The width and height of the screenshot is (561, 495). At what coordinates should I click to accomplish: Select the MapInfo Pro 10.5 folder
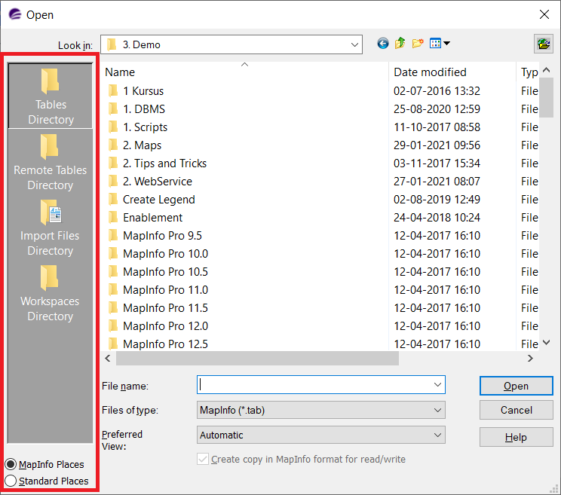[165, 272]
